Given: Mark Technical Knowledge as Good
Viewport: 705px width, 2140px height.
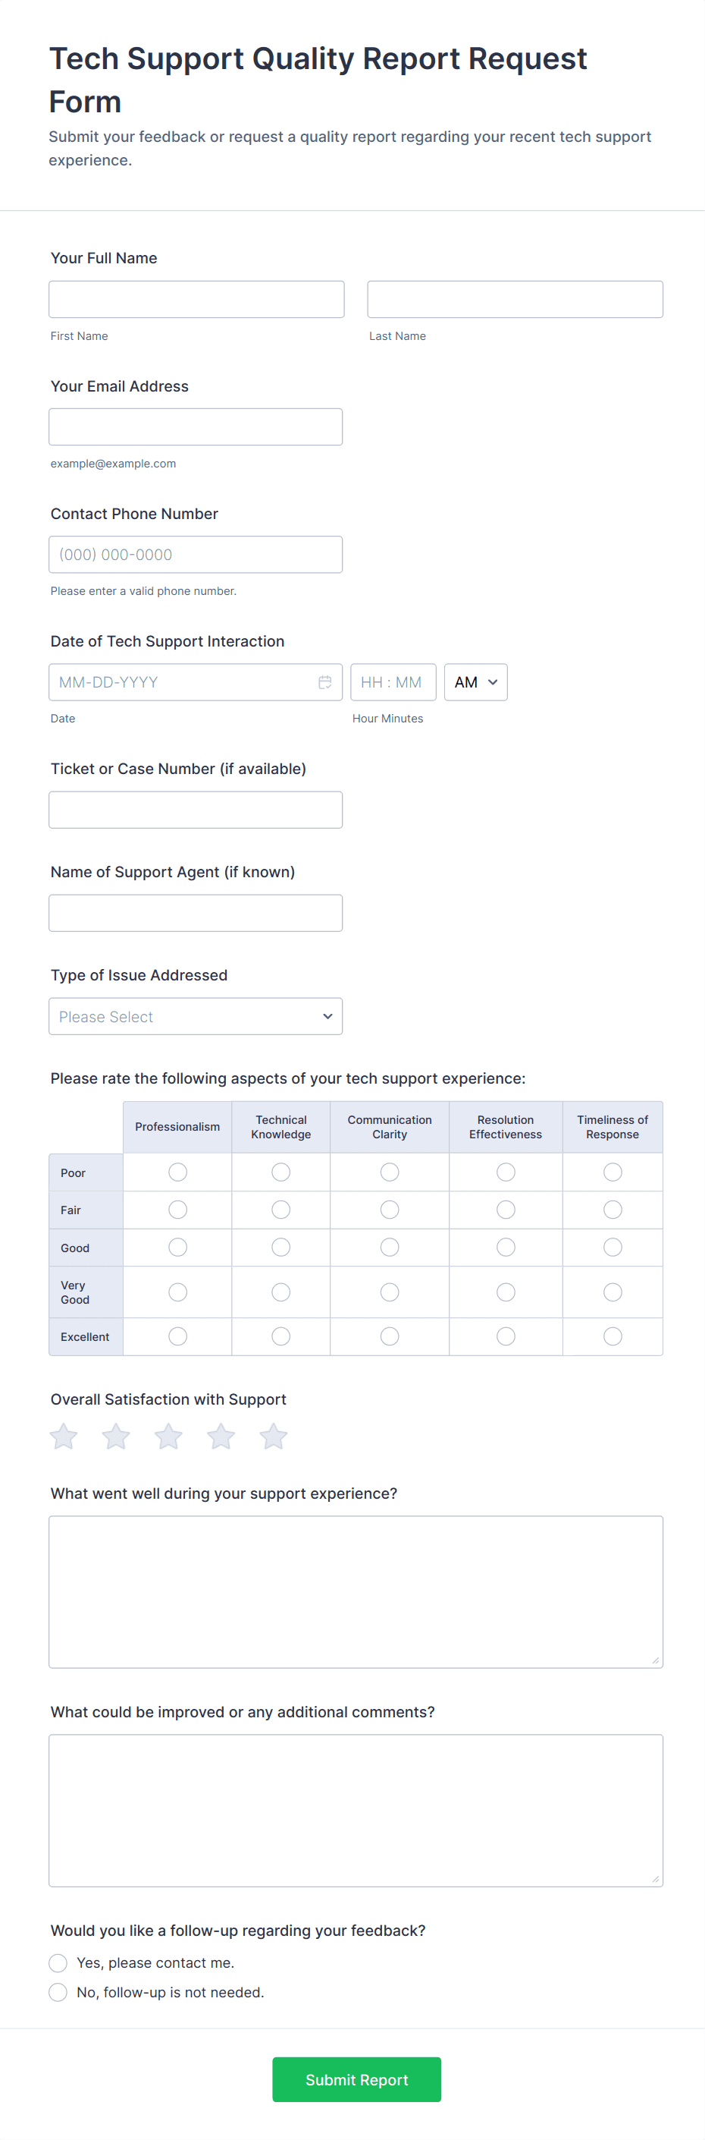Looking at the screenshot, I should point(281,1247).
